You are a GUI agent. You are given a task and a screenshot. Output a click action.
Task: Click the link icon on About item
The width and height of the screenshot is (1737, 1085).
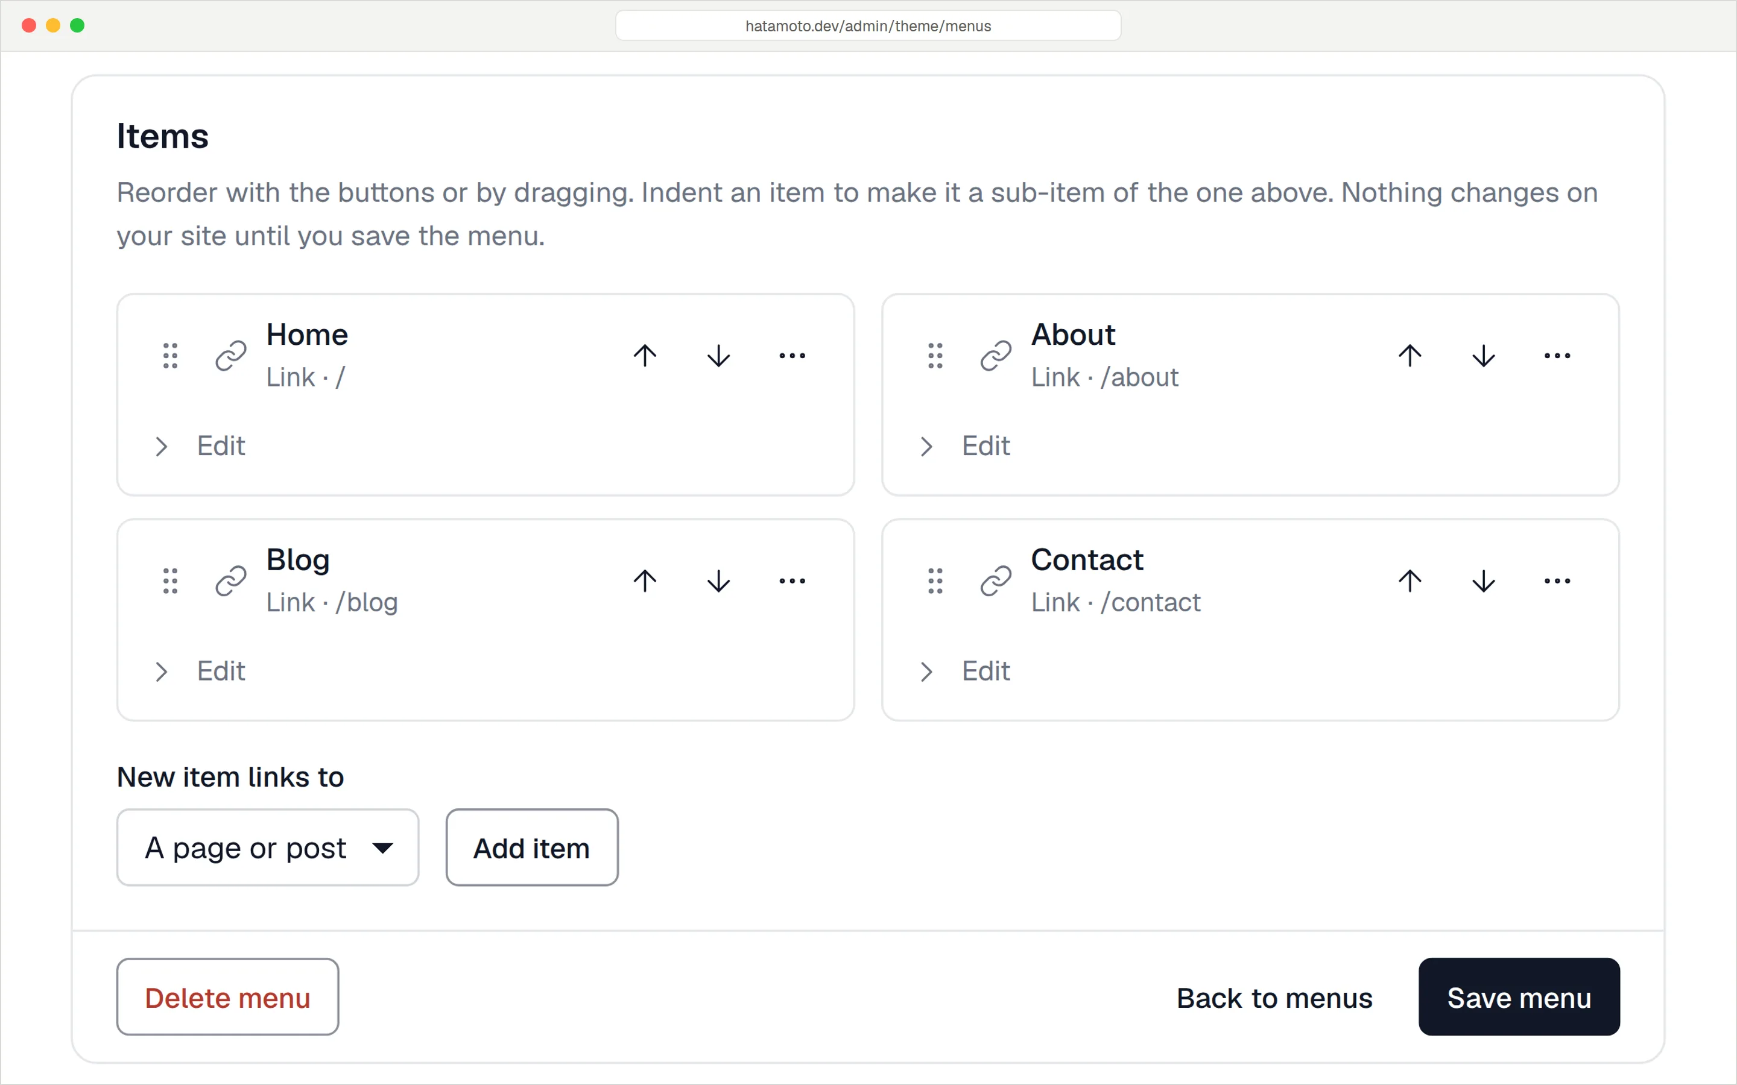996,356
